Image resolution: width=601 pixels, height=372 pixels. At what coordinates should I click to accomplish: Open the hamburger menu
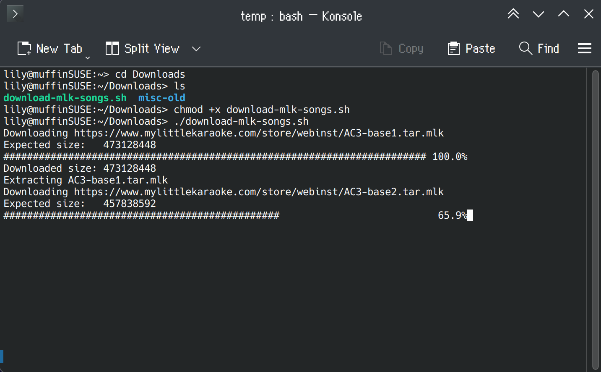pos(585,49)
